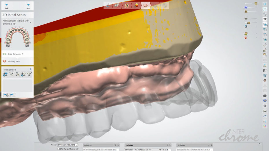Open the artificial teeth in block dropdown
The height and width of the screenshot is (151, 269).
[x=31, y=22]
